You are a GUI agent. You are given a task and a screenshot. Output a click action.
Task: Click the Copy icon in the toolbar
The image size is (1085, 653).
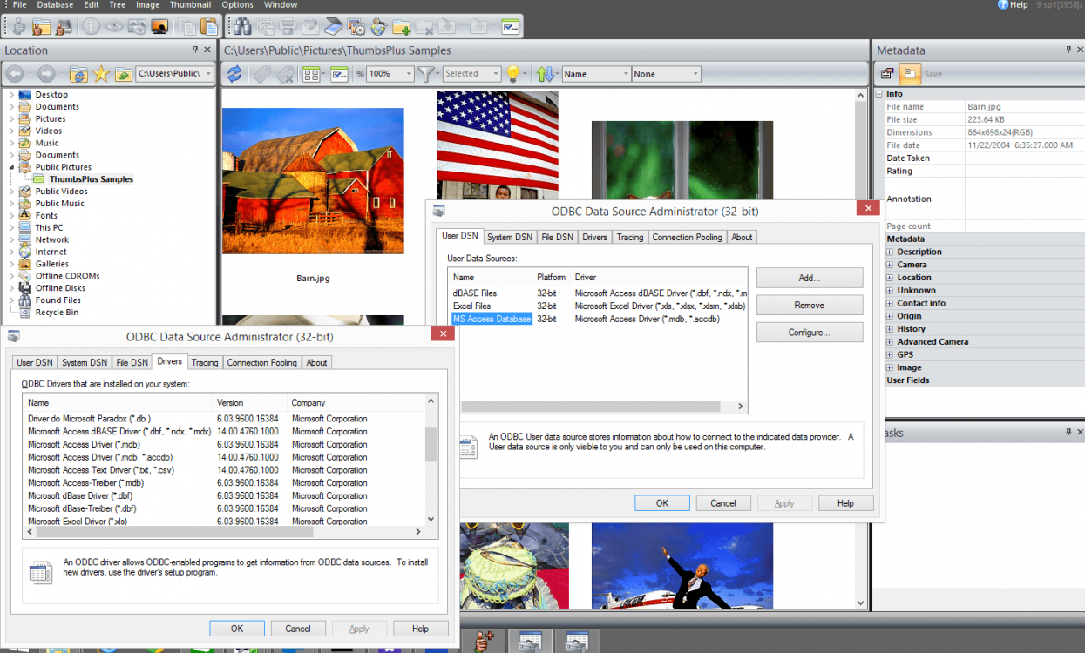pyautogui.click(x=187, y=27)
